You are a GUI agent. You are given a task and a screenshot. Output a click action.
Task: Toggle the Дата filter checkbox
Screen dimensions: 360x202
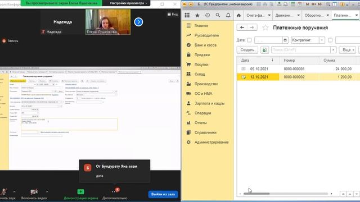click(249, 40)
